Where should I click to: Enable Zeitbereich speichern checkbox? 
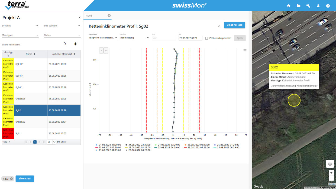[x=206, y=38]
